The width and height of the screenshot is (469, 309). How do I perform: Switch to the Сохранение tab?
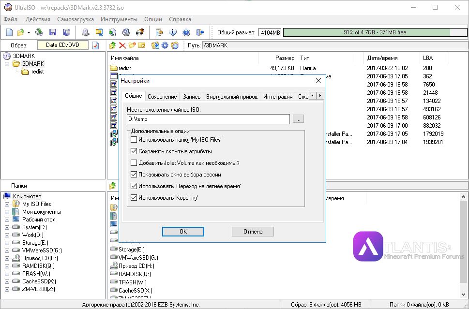point(162,97)
